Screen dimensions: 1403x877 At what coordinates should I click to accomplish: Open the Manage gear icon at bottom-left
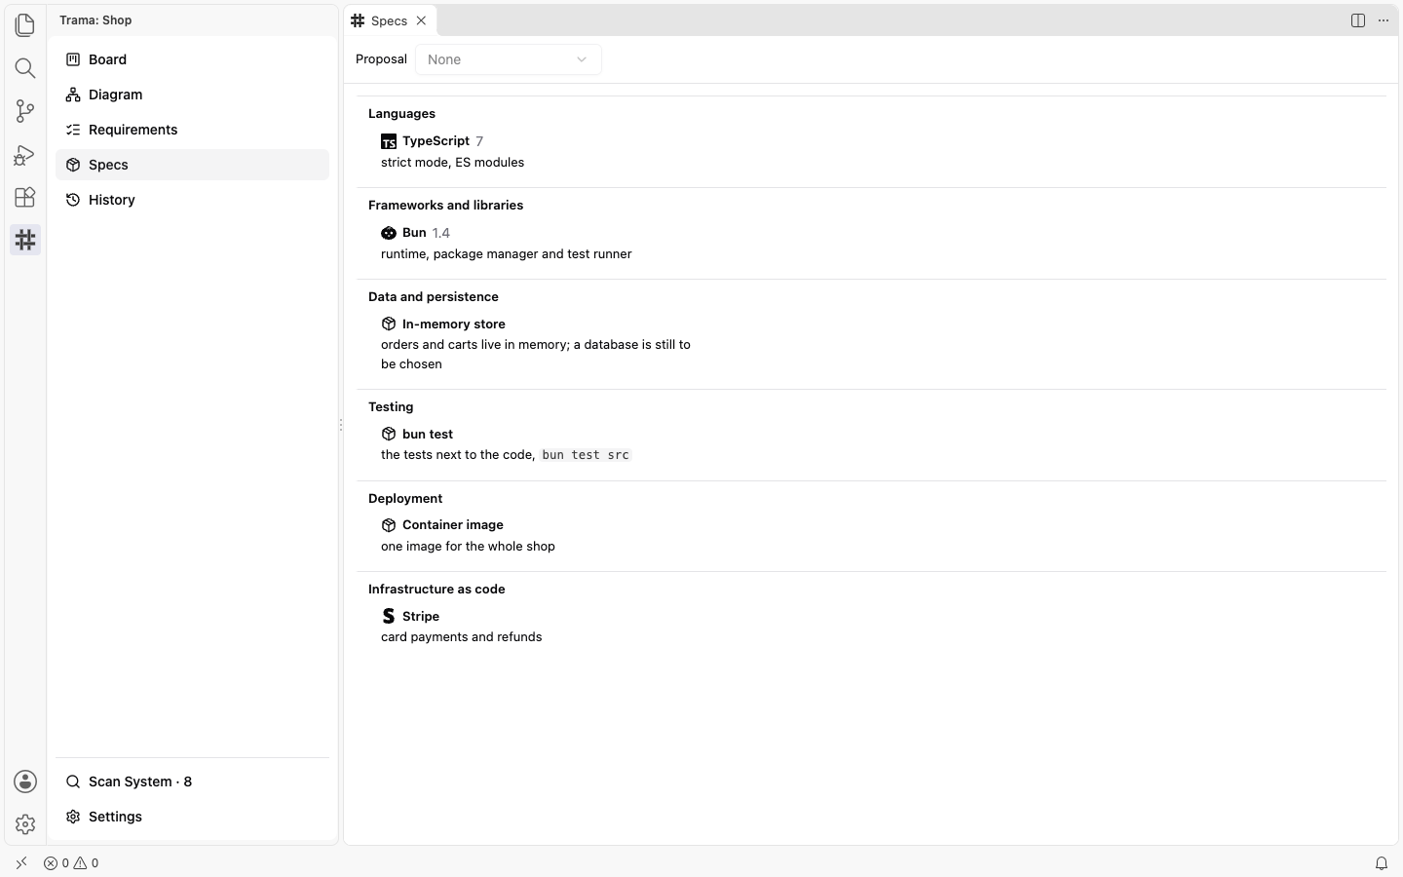(x=25, y=824)
